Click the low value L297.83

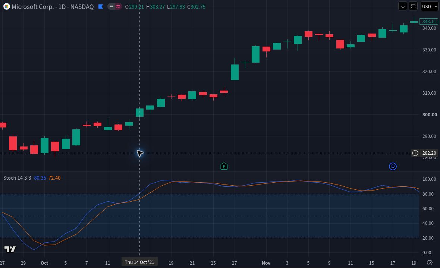click(x=176, y=7)
